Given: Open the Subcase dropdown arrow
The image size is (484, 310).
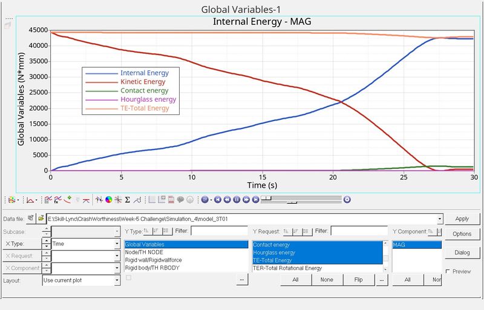Looking at the screenshot, I should coord(117,231).
